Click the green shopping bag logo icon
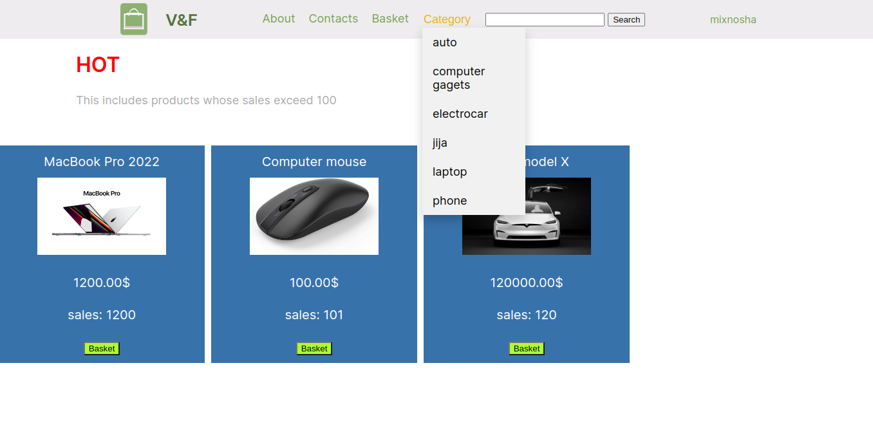This screenshot has width=873, height=428. coord(134,19)
